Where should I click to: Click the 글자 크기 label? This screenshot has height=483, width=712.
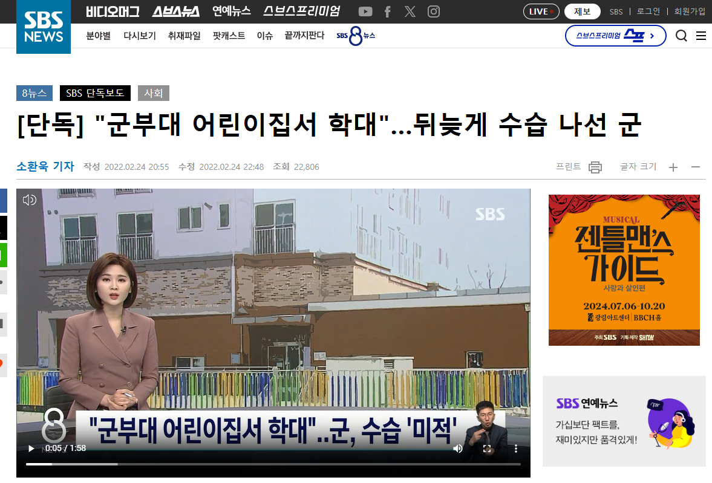click(x=638, y=167)
